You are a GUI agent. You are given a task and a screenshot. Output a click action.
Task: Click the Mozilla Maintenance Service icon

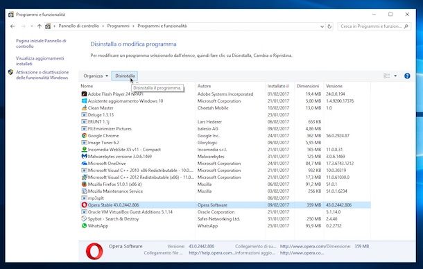point(84,191)
